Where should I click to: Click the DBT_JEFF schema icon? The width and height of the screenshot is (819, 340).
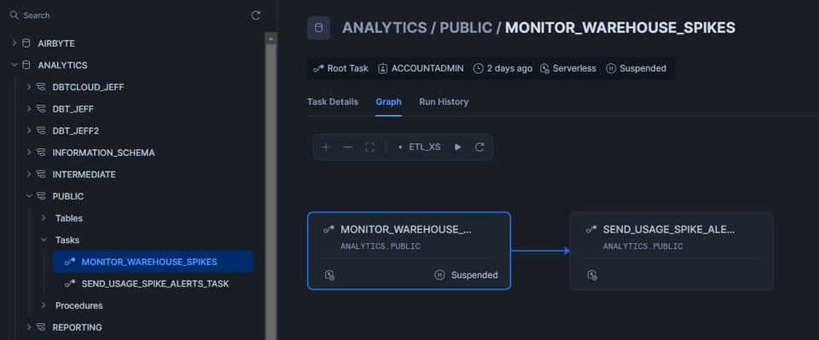pos(41,109)
